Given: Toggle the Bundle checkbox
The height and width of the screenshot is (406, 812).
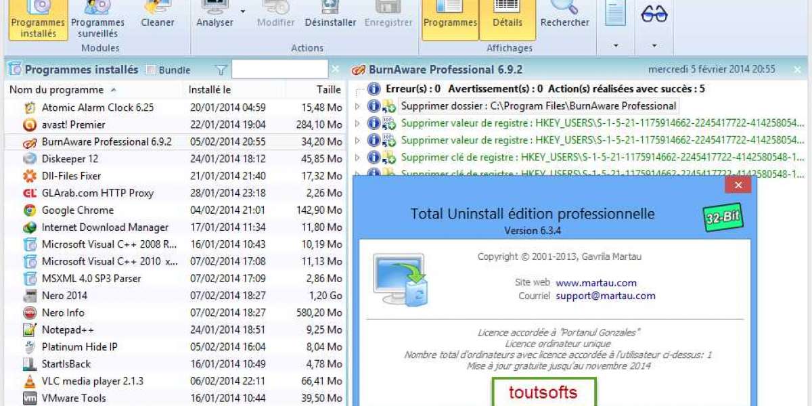Looking at the screenshot, I should point(151,70).
